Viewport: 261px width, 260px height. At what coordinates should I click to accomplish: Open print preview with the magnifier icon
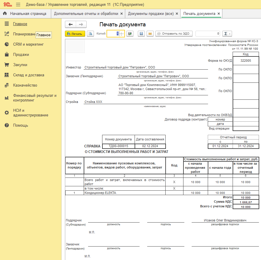point(90,34)
